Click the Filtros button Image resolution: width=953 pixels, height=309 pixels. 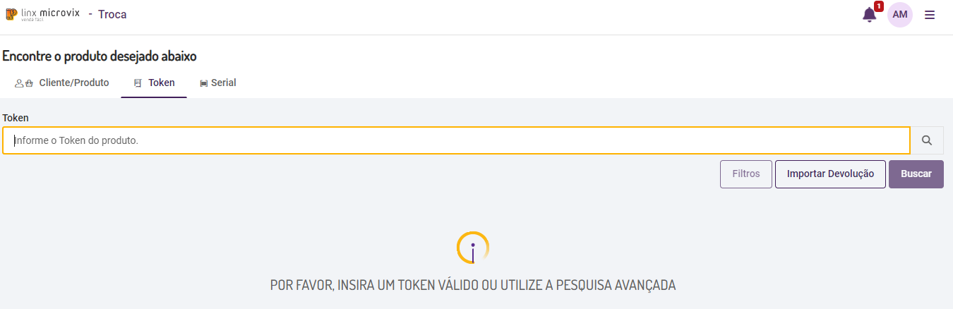[746, 174]
